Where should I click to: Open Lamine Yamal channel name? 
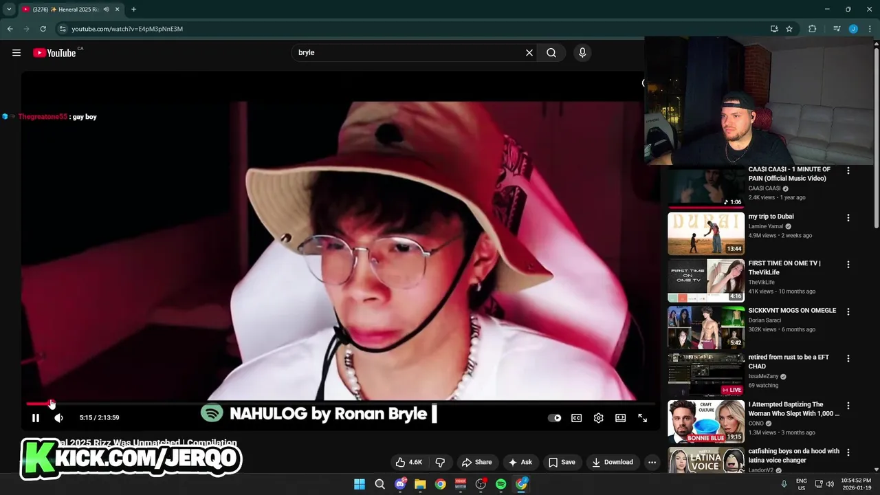(766, 226)
